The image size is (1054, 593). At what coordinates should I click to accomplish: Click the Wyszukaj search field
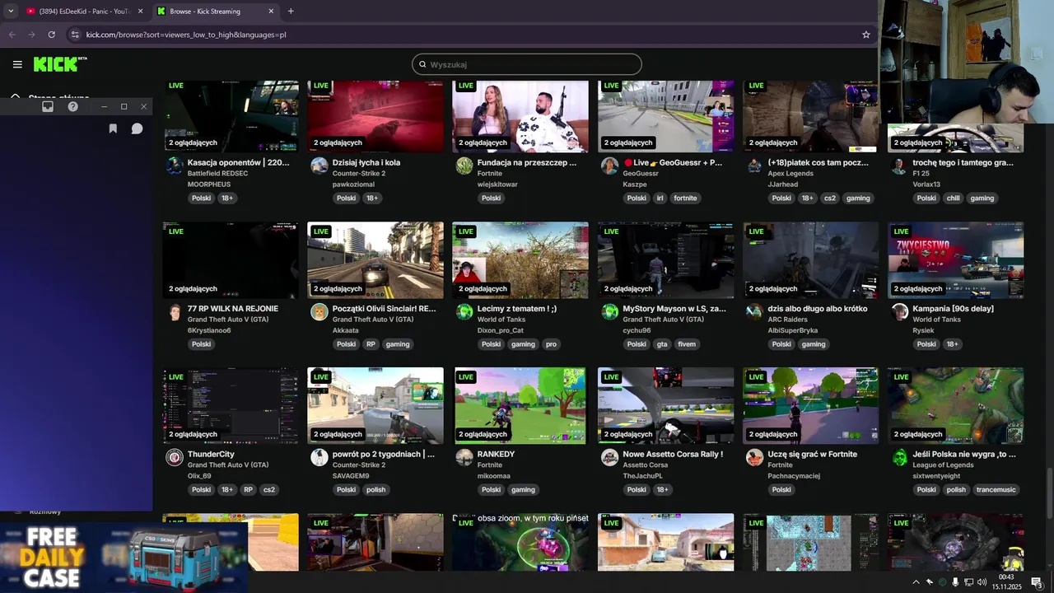[x=527, y=64]
